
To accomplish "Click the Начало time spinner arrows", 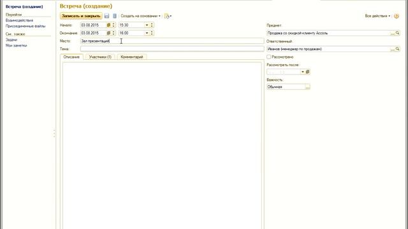I will coord(152,25).
